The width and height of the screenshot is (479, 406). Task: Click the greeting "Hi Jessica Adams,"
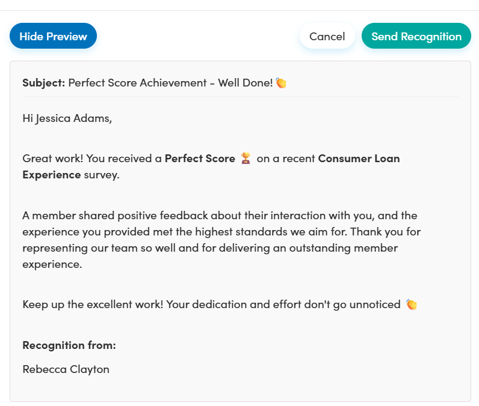(67, 118)
